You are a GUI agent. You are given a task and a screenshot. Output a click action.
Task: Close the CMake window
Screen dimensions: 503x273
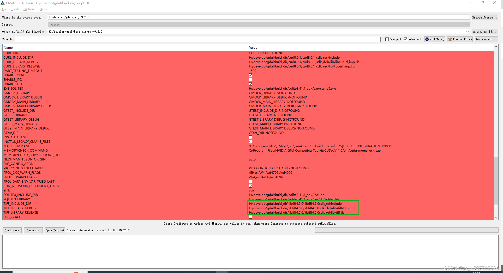494,3
